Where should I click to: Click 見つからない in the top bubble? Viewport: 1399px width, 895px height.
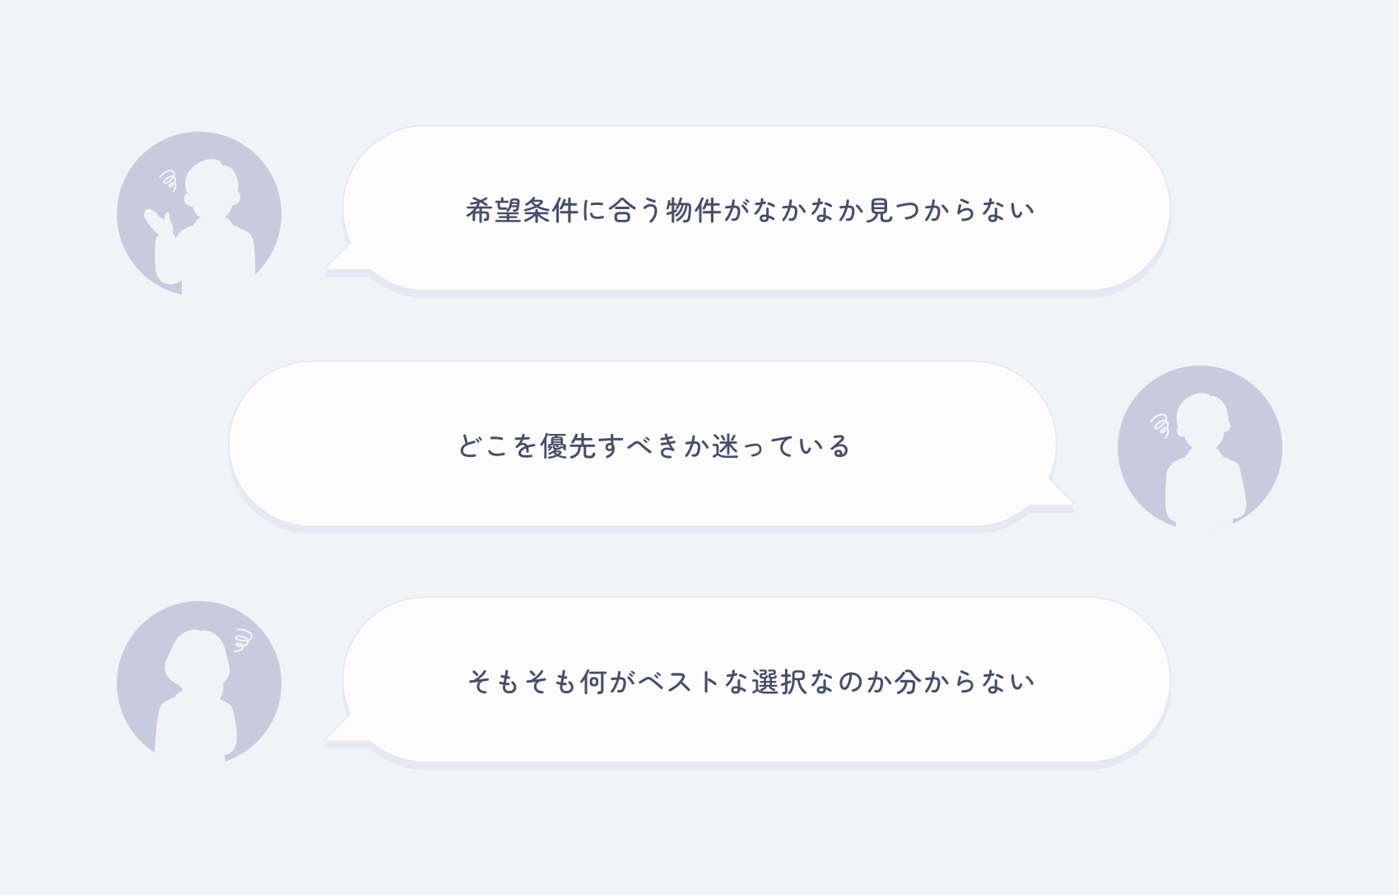(950, 211)
